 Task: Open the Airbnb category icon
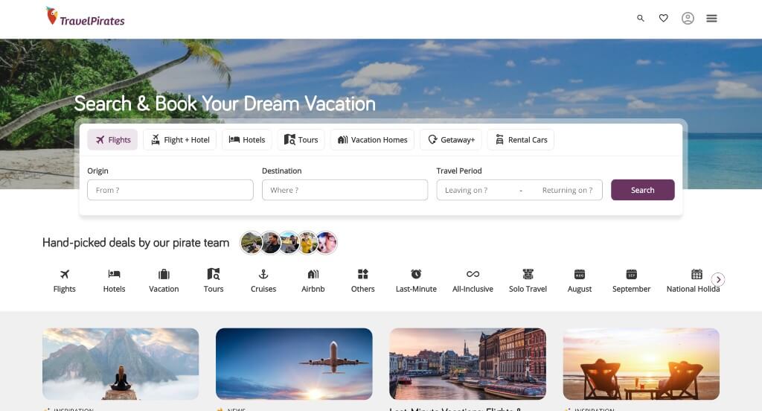pyautogui.click(x=313, y=274)
